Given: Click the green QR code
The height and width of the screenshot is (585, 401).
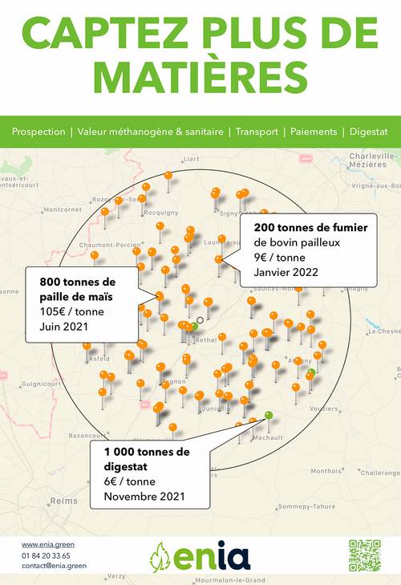Looking at the screenshot, I should [x=365, y=555].
